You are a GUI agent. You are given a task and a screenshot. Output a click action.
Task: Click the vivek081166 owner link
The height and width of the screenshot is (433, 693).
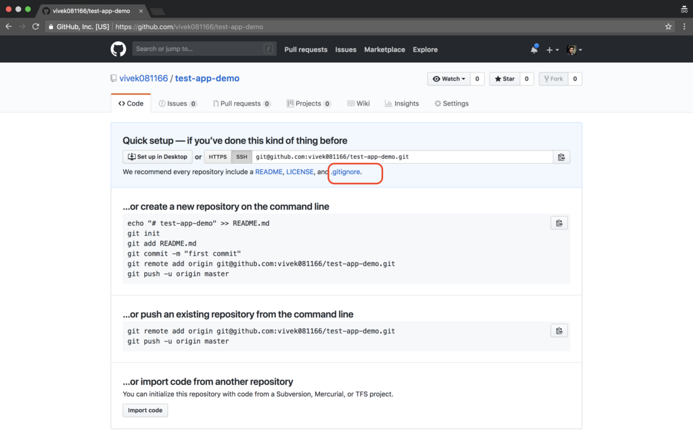pos(143,78)
